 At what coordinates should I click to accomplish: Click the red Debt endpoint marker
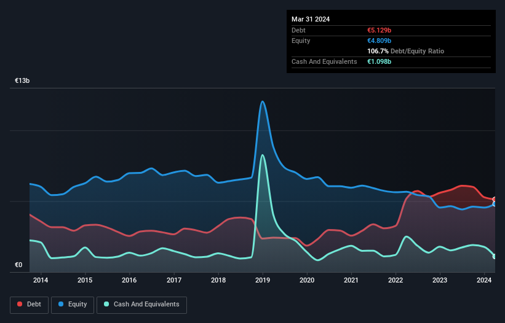pyautogui.click(x=495, y=200)
